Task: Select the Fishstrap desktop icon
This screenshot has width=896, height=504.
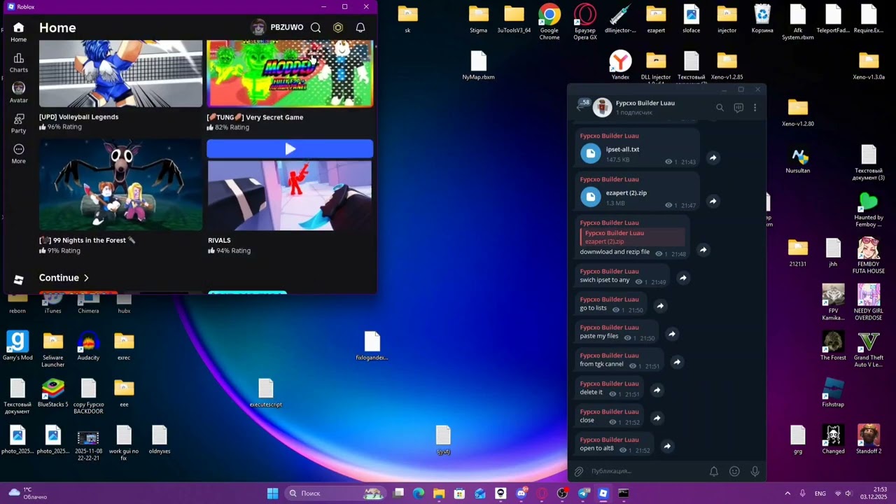Action: click(x=833, y=393)
